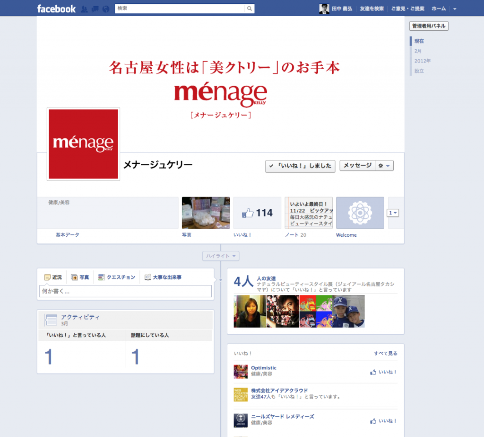
Task: Open the ホーム menu item
Action: 439,8
